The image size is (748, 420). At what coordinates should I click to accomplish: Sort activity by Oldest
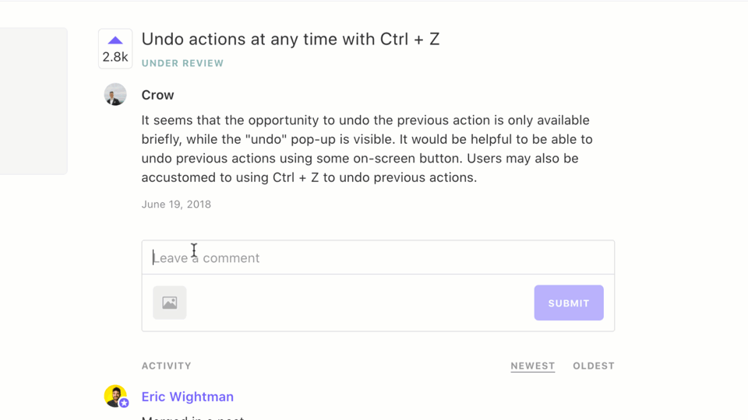594,366
